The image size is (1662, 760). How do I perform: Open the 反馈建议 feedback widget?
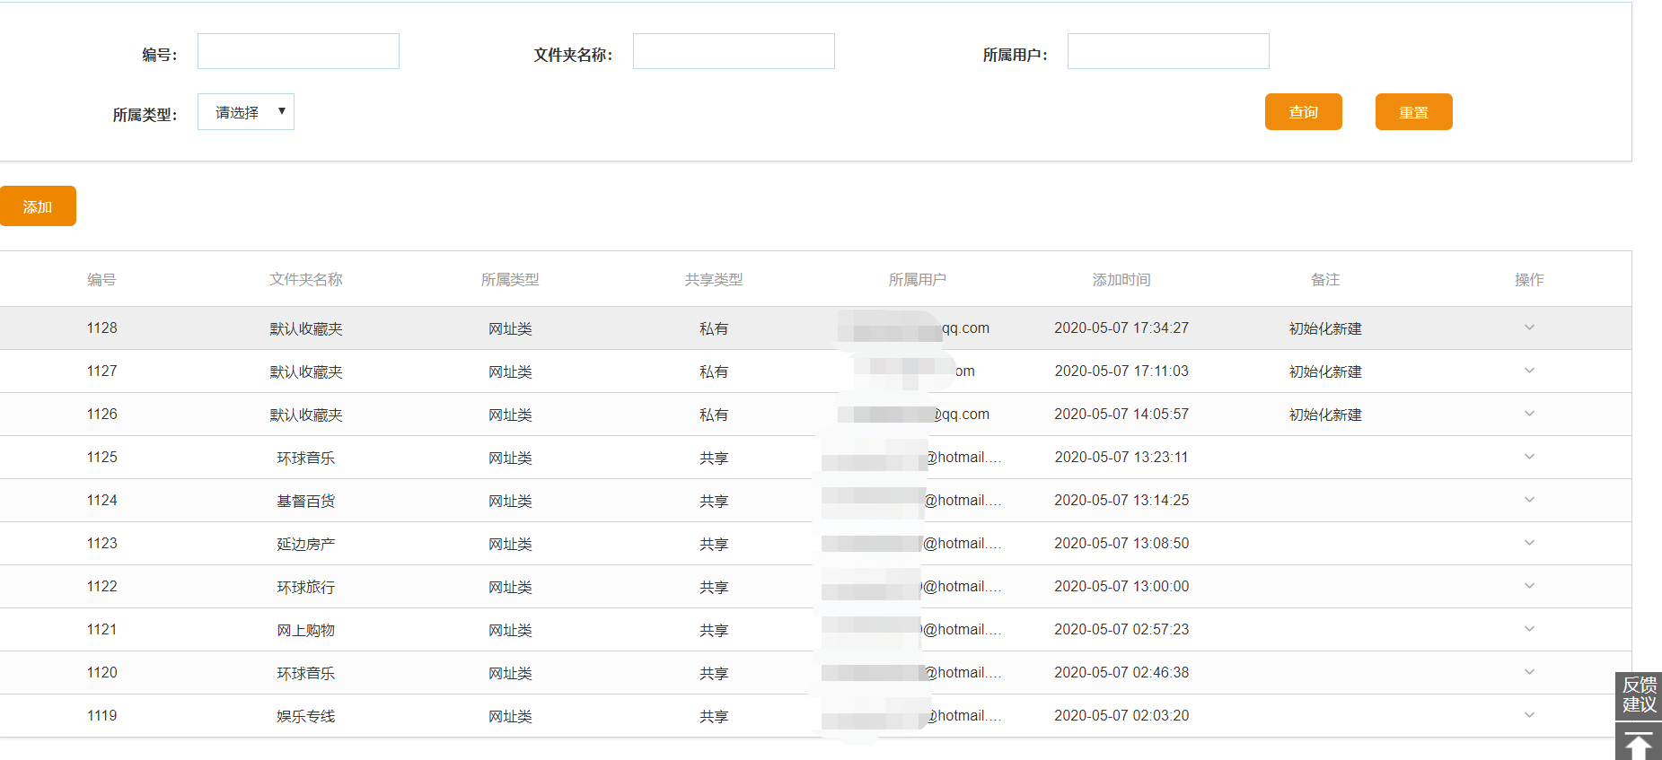pos(1638,695)
